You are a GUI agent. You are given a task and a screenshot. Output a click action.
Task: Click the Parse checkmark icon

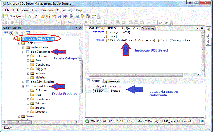(81, 22)
